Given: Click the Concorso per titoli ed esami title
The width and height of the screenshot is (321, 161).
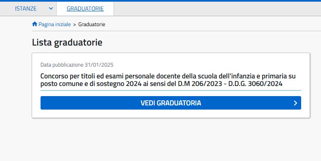Looking at the screenshot, I should (168, 80).
